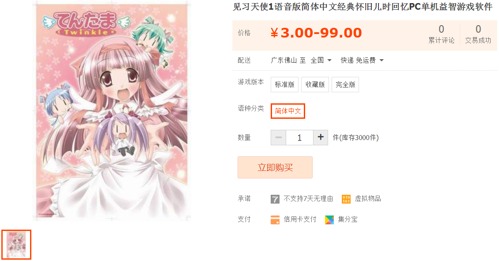Image resolution: width=499 pixels, height=261 pixels.
Task: Select the 完全版 game version
Action: [x=345, y=84]
